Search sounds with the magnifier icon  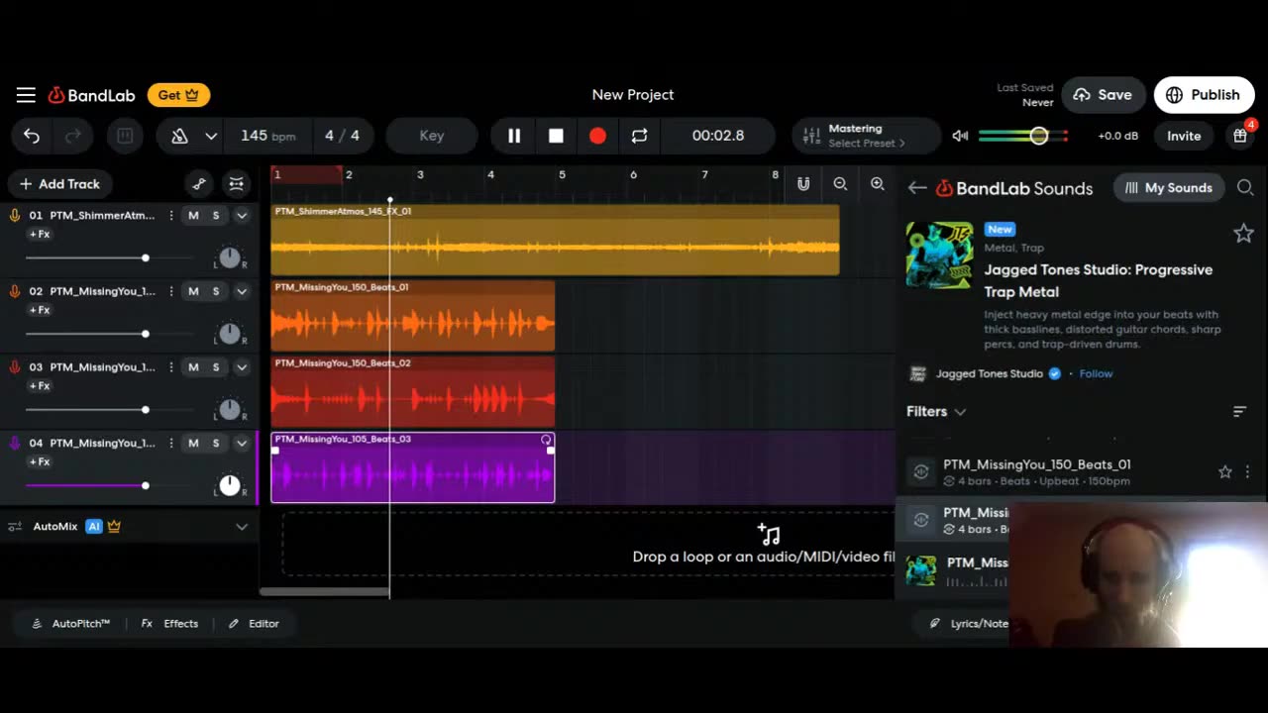[1245, 188]
